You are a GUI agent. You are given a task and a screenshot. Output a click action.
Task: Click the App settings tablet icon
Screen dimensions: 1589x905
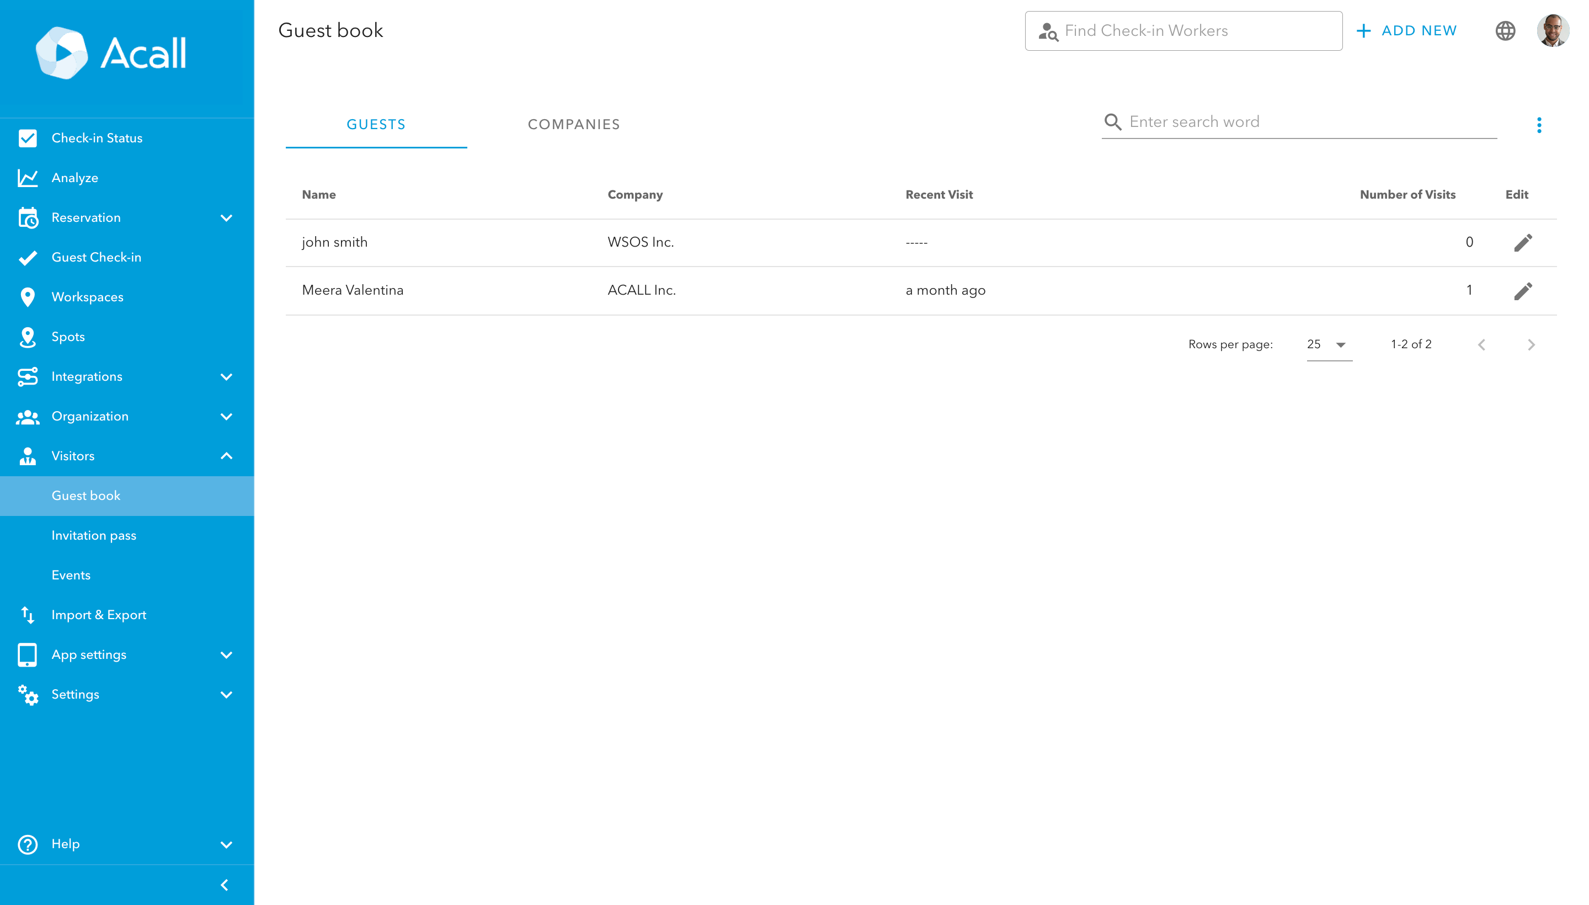tap(28, 654)
